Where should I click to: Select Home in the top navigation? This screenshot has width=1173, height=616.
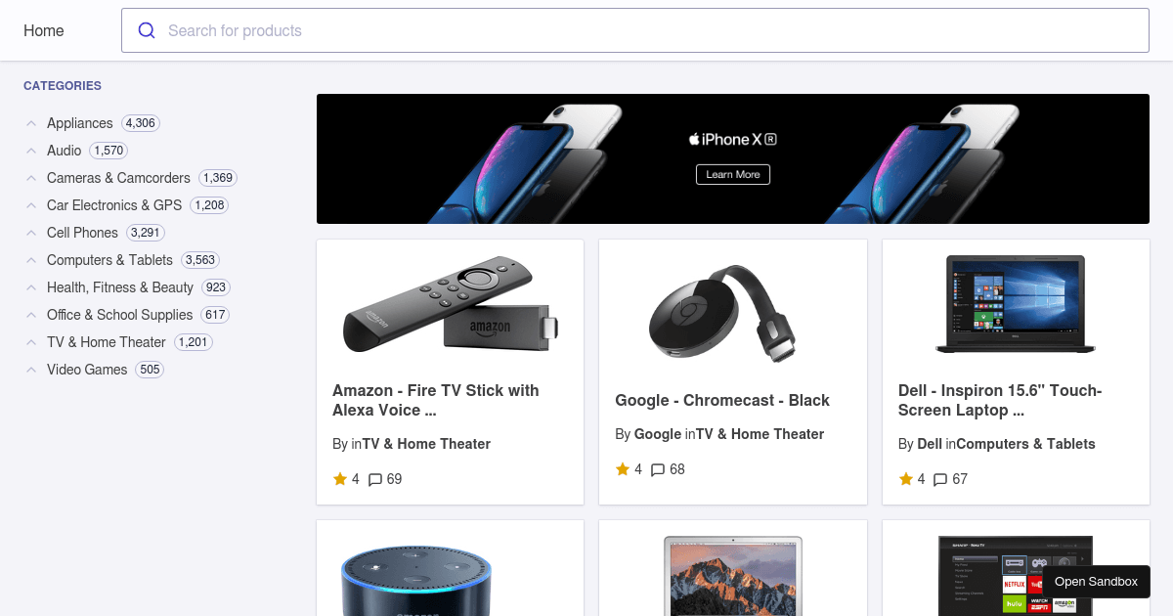(43, 30)
